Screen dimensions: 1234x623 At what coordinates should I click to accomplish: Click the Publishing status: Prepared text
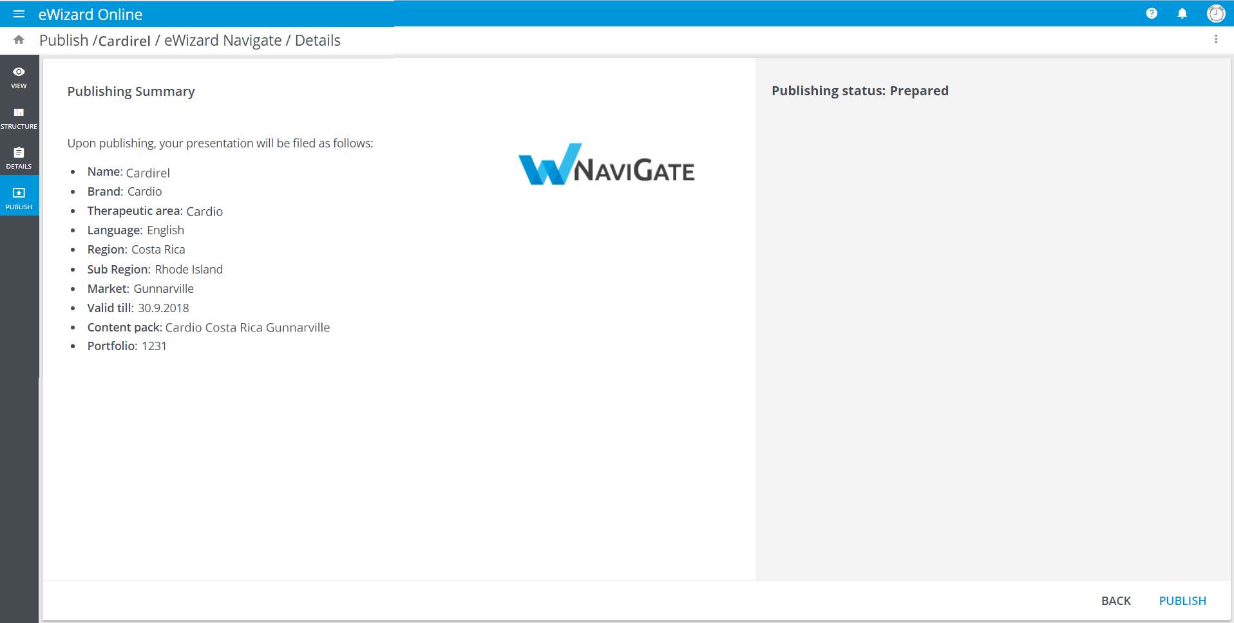860,91
